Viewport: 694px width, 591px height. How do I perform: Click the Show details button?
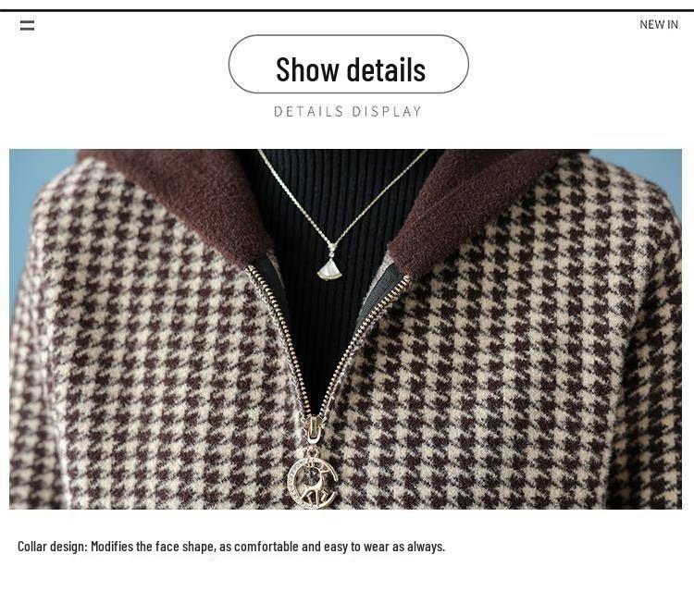pos(348,64)
